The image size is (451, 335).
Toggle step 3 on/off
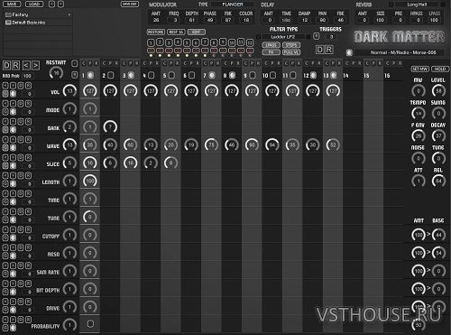[x=131, y=75]
